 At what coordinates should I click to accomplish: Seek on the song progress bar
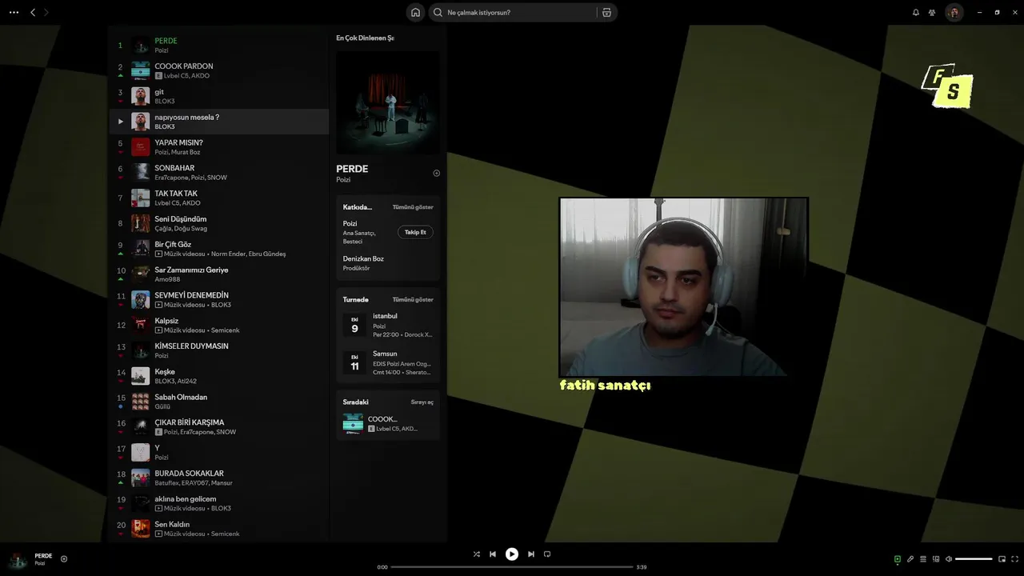[x=512, y=567]
